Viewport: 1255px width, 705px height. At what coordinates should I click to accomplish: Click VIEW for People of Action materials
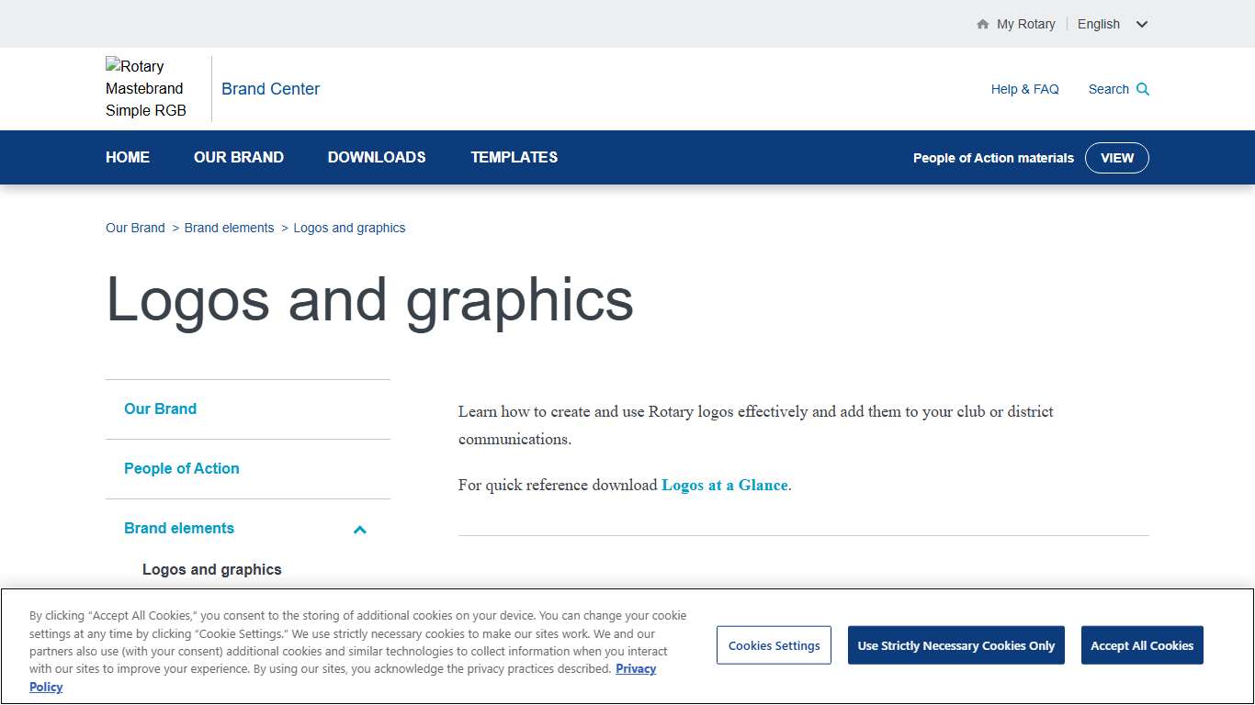pyautogui.click(x=1117, y=157)
